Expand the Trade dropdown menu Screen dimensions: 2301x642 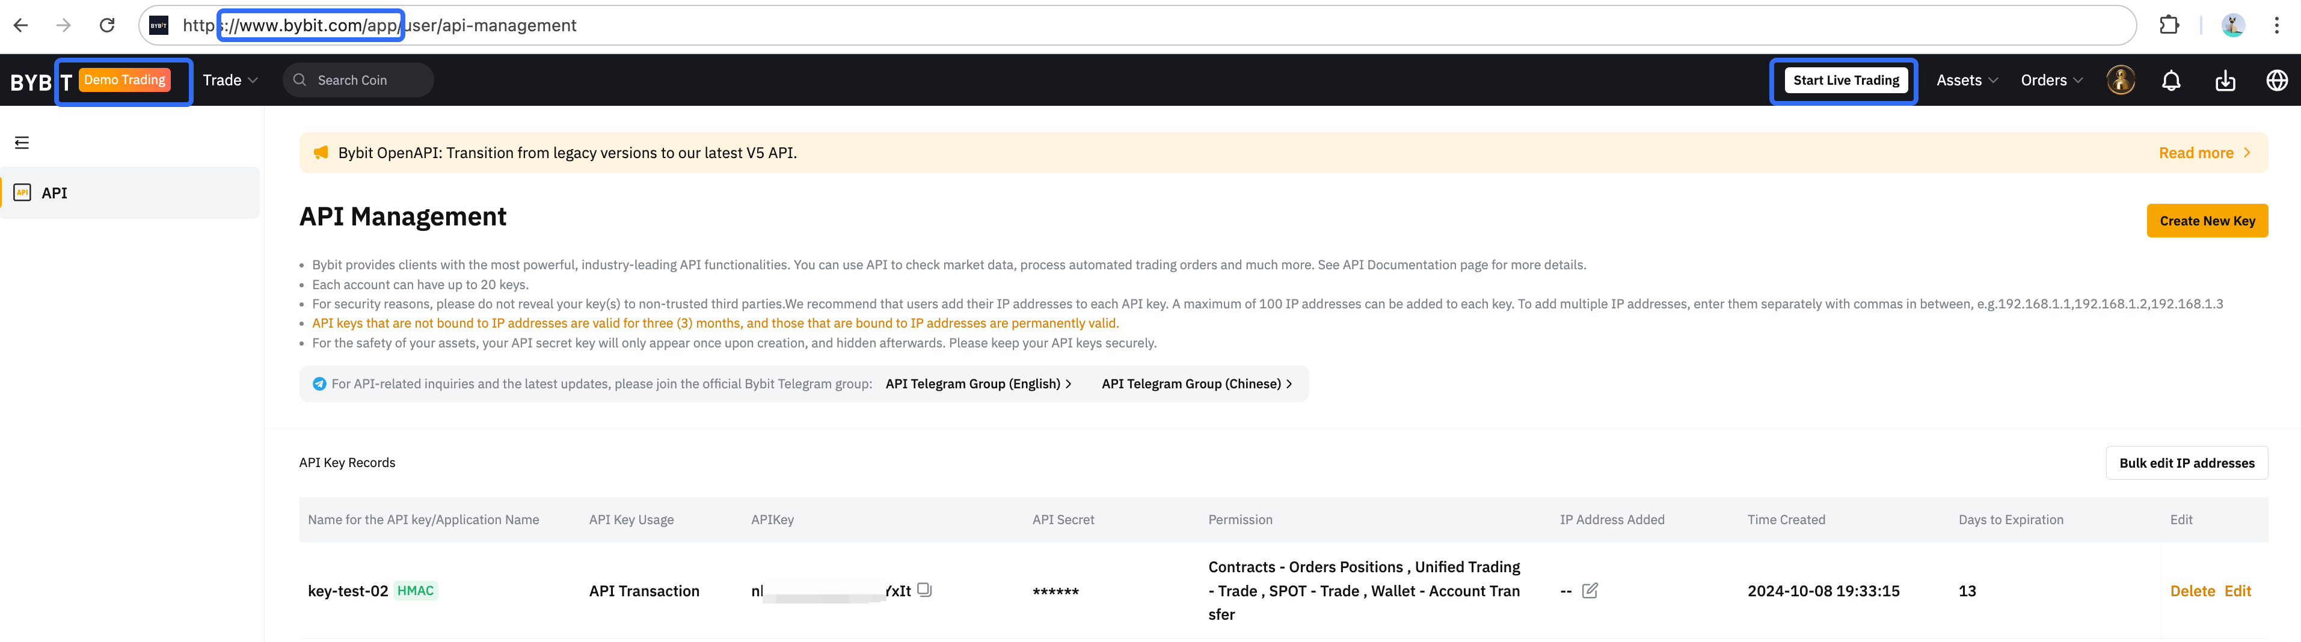tap(230, 81)
